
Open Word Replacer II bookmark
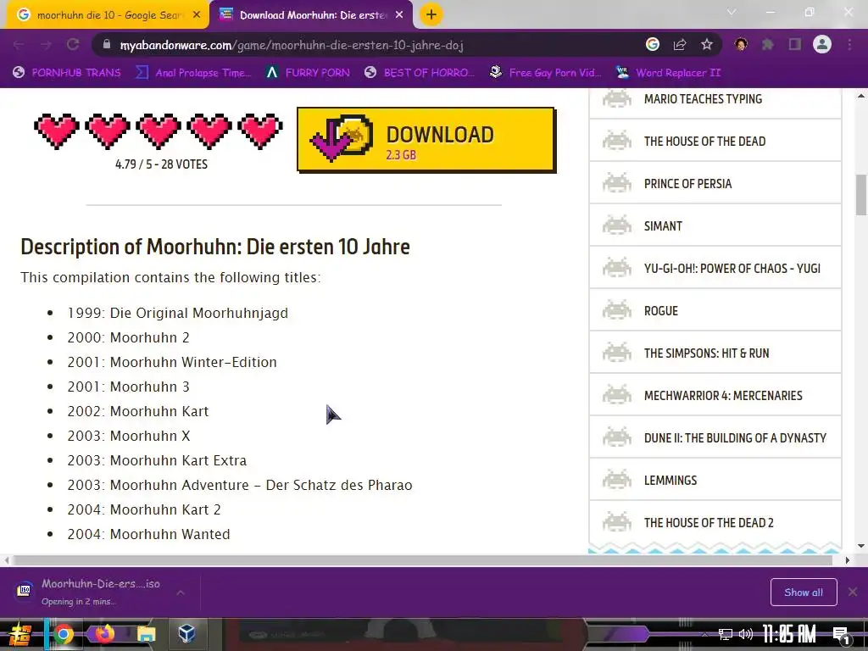(x=668, y=73)
